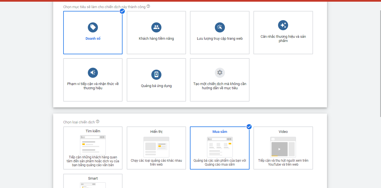This screenshot has height=188, width=381.
Task: Click the sparkle icon for Cân nhắc thương hiệu
Action: coord(283,25)
